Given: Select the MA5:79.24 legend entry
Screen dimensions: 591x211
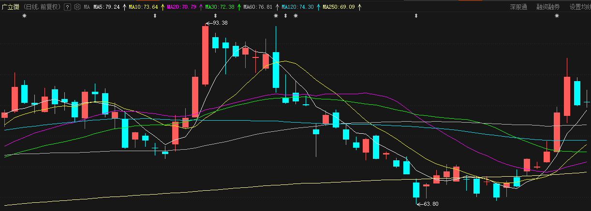Looking at the screenshot, I should coord(106,7).
